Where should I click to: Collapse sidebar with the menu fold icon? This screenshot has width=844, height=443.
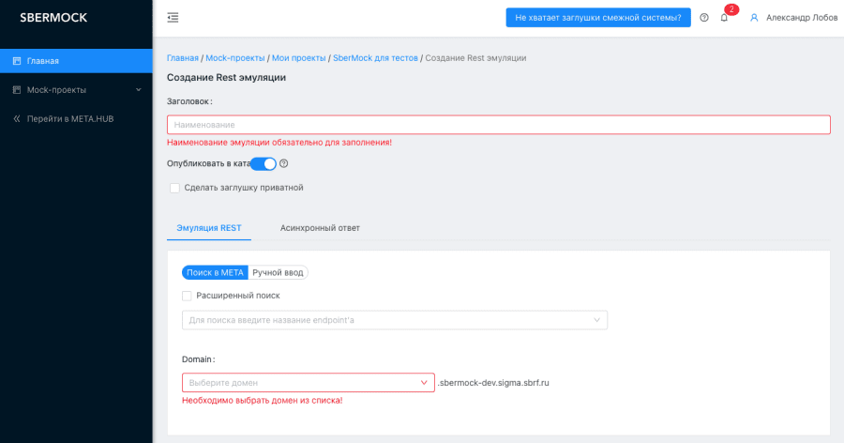click(173, 18)
